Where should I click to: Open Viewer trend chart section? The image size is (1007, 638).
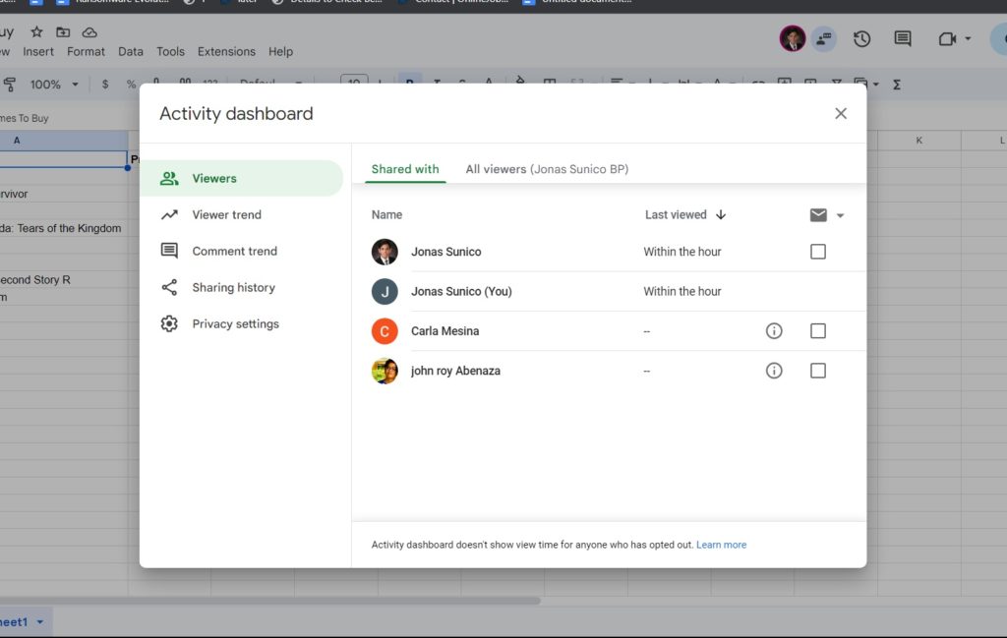pyautogui.click(x=226, y=214)
